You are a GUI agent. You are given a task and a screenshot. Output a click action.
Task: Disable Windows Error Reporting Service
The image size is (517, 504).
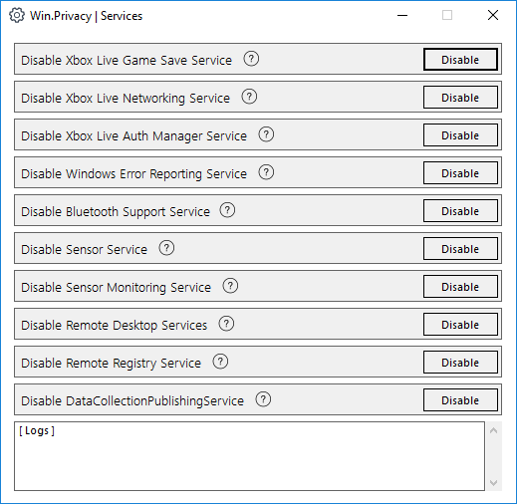coord(460,173)
